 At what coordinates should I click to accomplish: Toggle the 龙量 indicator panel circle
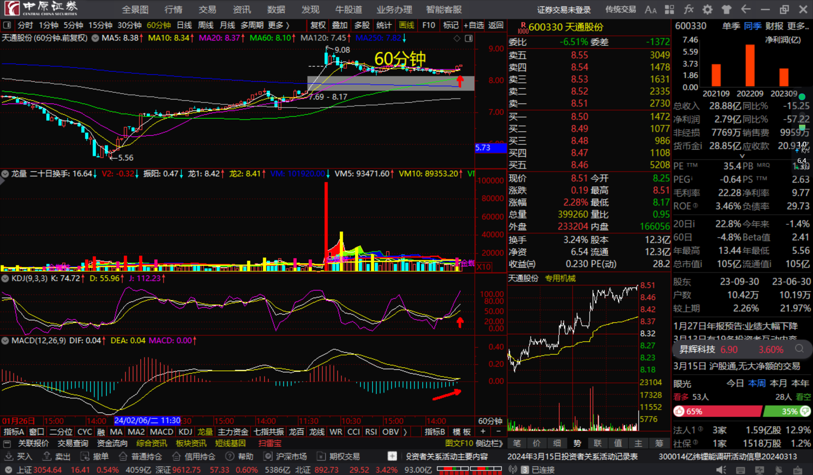(5, 173)
